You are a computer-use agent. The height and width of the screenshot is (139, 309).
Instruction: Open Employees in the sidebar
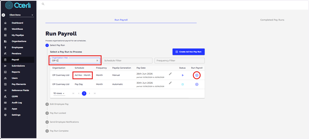[17, 47]
